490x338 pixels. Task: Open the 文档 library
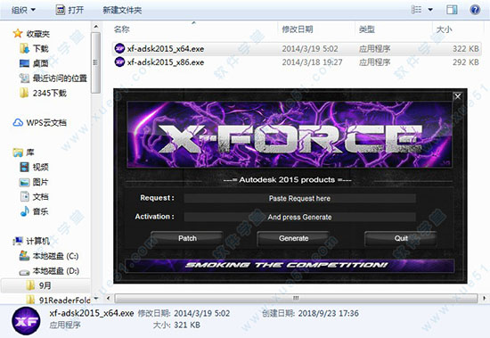point(34,196)
